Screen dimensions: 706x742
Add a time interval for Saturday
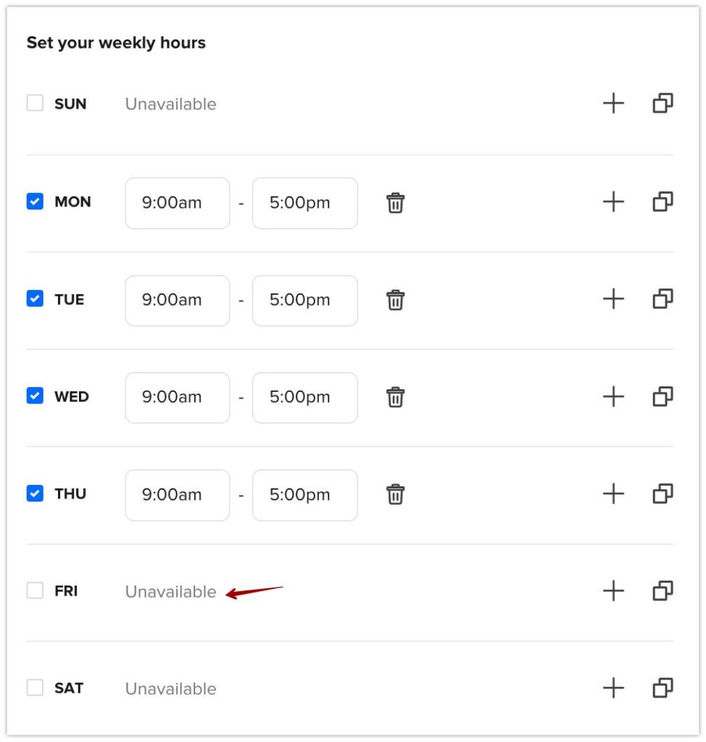tap(613, 688)
